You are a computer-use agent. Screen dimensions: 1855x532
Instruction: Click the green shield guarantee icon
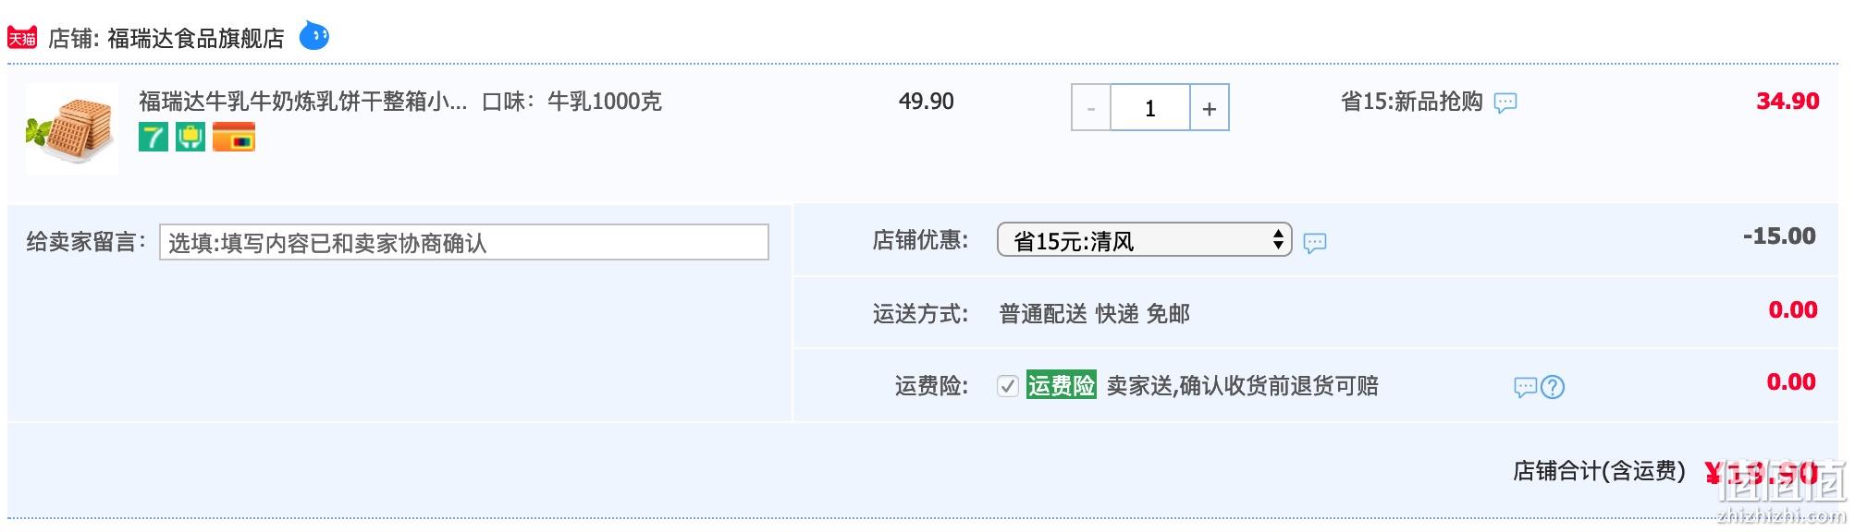190,138
